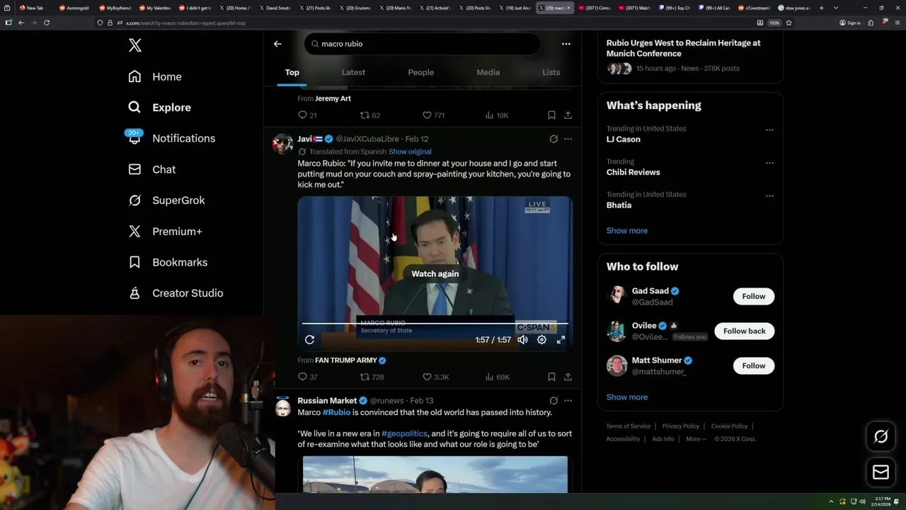Click the #Rubio hashtag
This screenshot has width=906, height=510.
click(x=336, y=412)
